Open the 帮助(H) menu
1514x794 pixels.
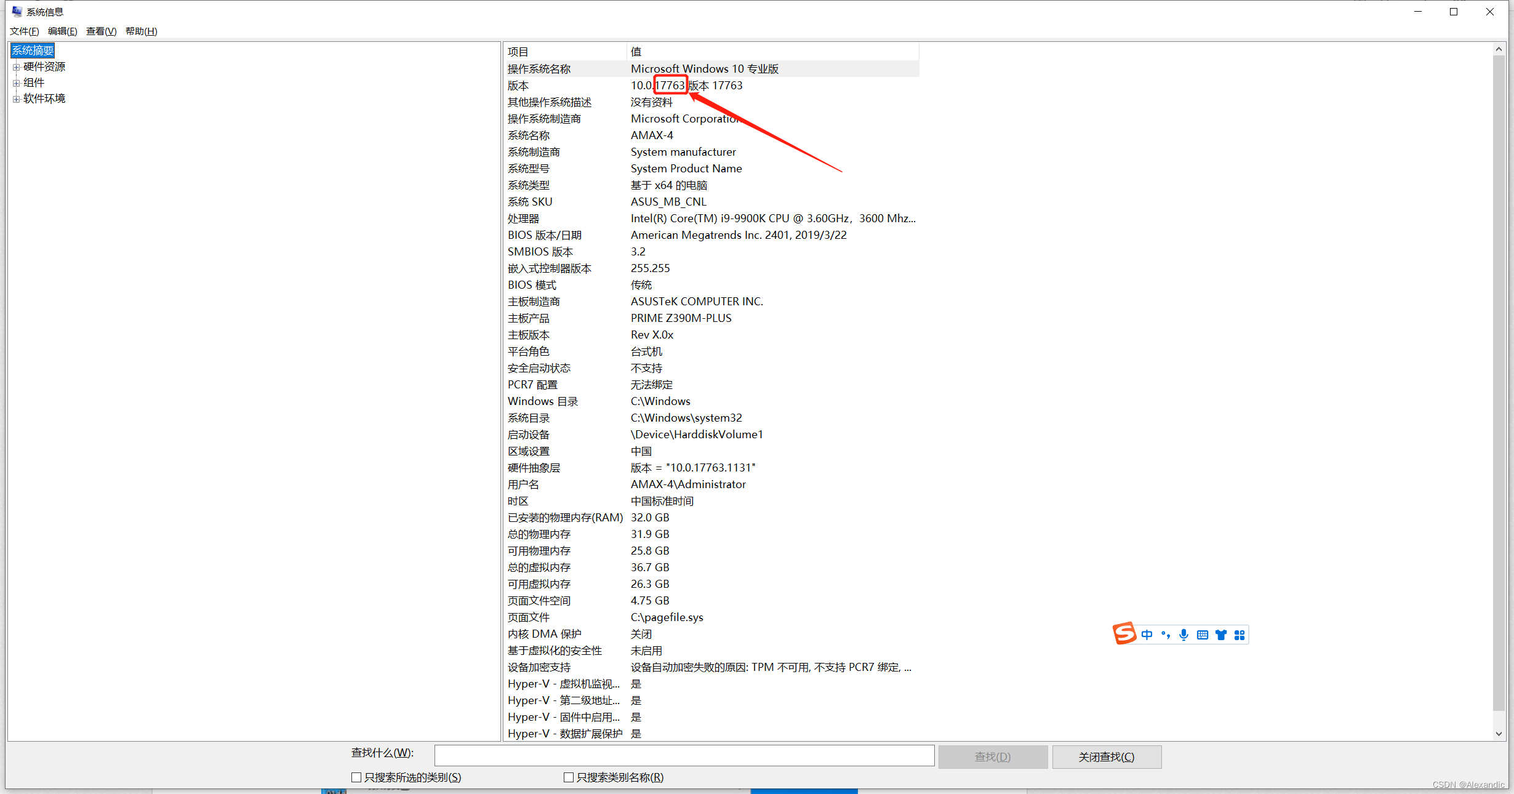point(141,31)
